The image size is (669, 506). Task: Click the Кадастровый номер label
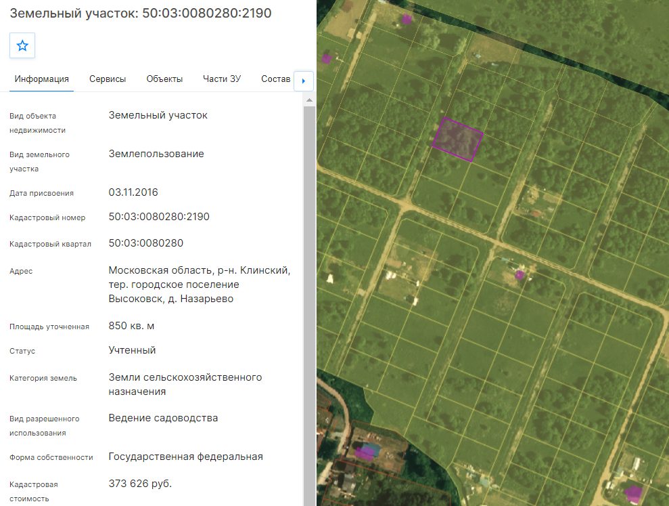click(x=47, y=217)
